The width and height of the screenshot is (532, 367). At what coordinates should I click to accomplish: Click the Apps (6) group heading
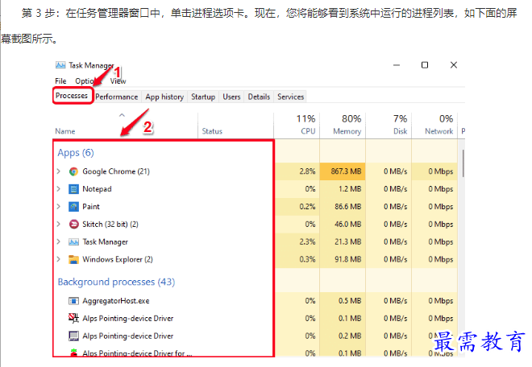pos(76,153)
